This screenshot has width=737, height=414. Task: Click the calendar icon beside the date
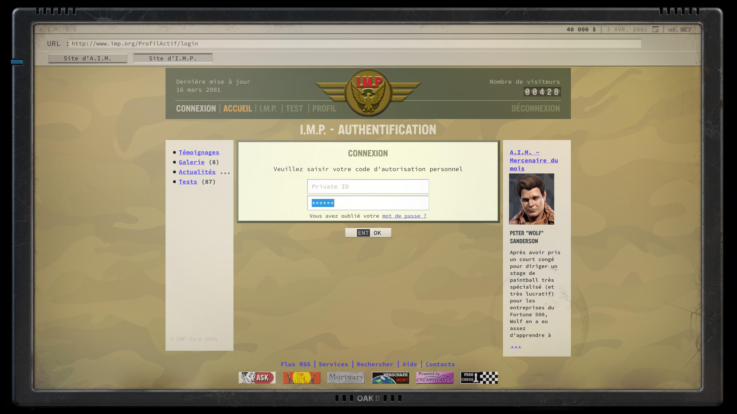pyautogui.click(x=655, y=29)
